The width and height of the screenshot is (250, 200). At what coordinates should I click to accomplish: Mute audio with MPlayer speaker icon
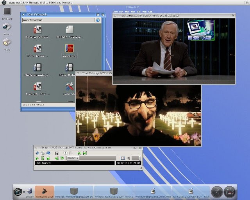129,158
